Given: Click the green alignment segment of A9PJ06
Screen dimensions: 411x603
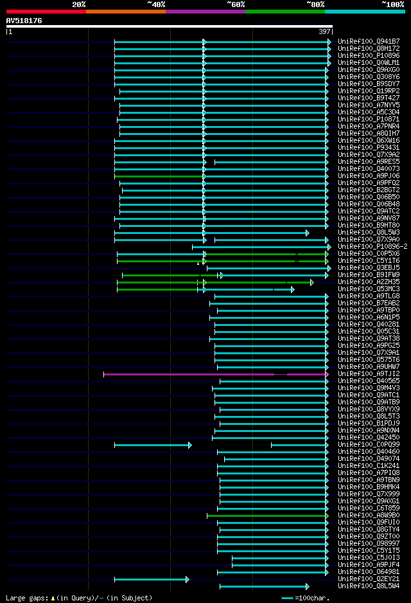Looking at the screenshot, I should click(159, 177).
